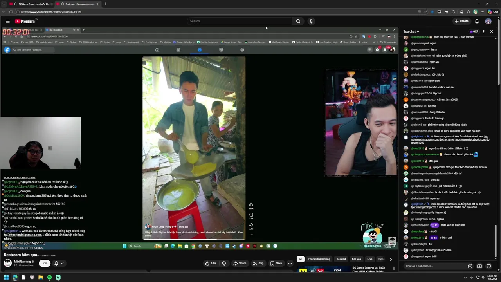Select the For you filter chip
This screenshot has height=282, width=501.
[x=356, y=259]
